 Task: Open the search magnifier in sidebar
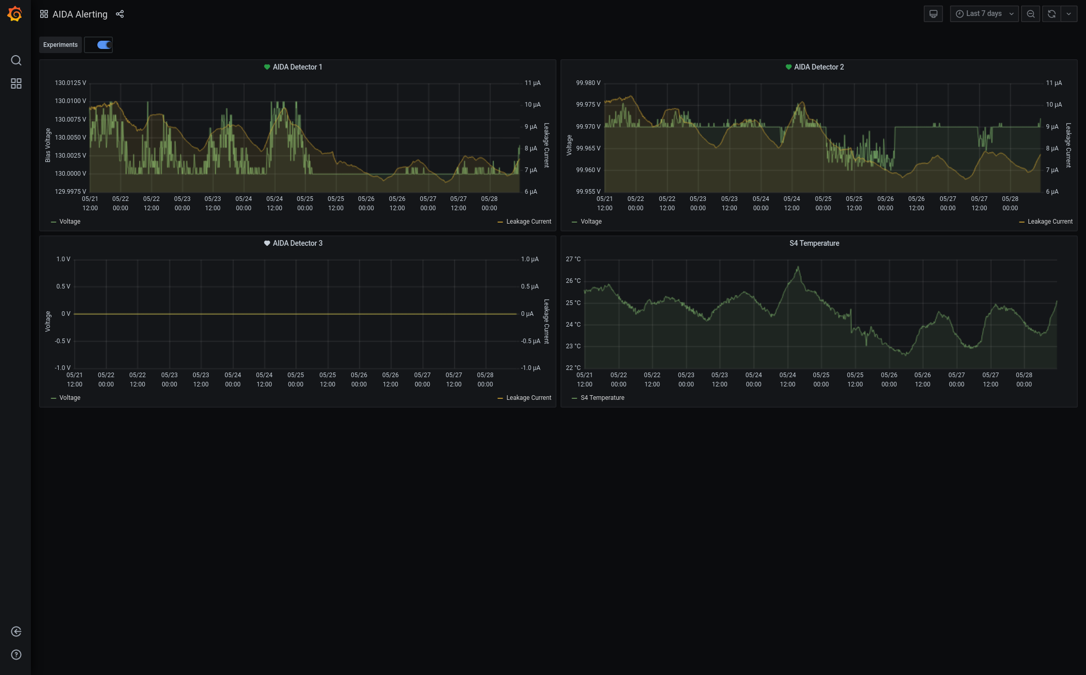click(x=16, y=60)
